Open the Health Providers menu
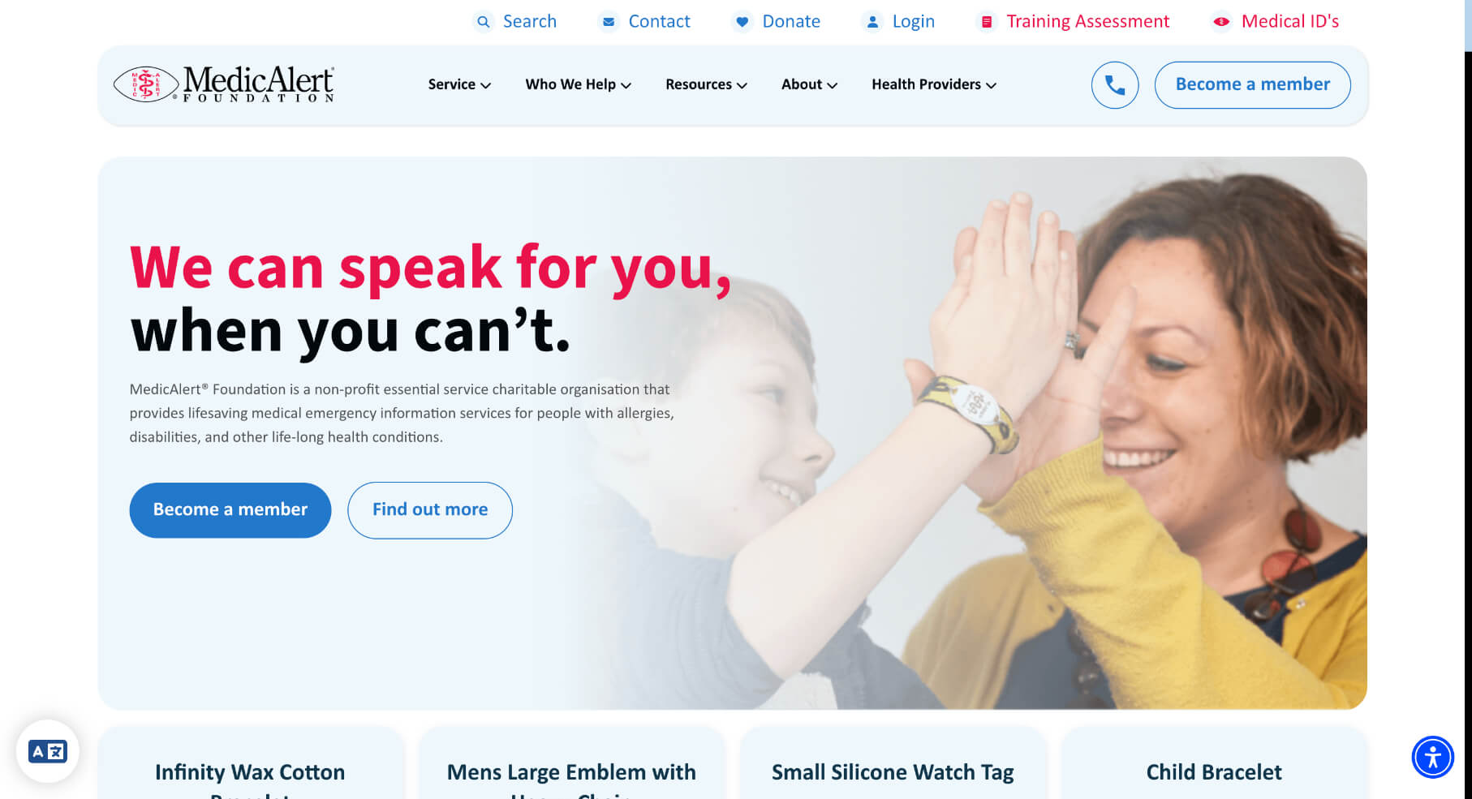The height and width of the screenshot is (799, 1472). point(934,84)
